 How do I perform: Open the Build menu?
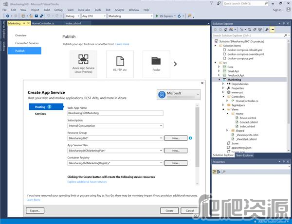[47, 10]
